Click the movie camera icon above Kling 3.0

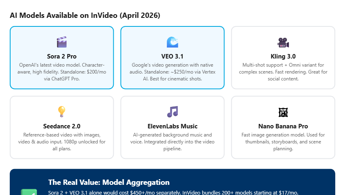283,42
